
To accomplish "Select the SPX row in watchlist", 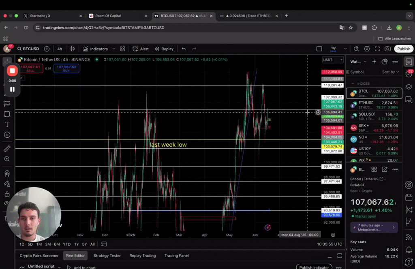I will point(374,128).
